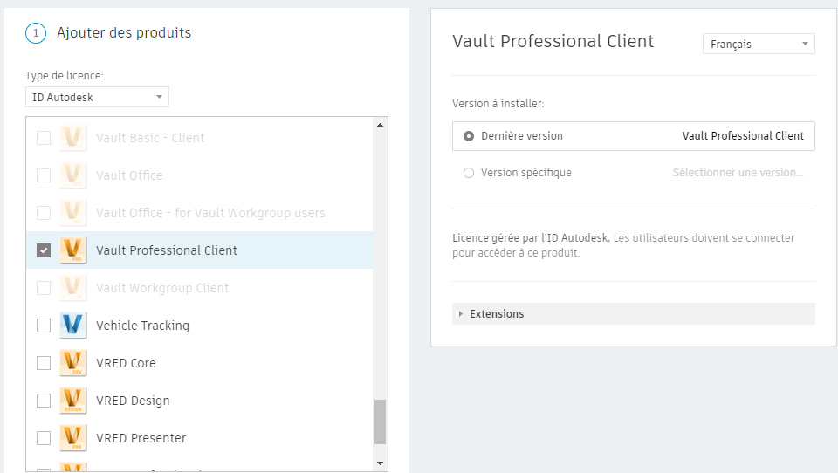This screenshot has height=473, width=838.
Task: Select VRED Presenter in the product list
Action: click(141, 438)
